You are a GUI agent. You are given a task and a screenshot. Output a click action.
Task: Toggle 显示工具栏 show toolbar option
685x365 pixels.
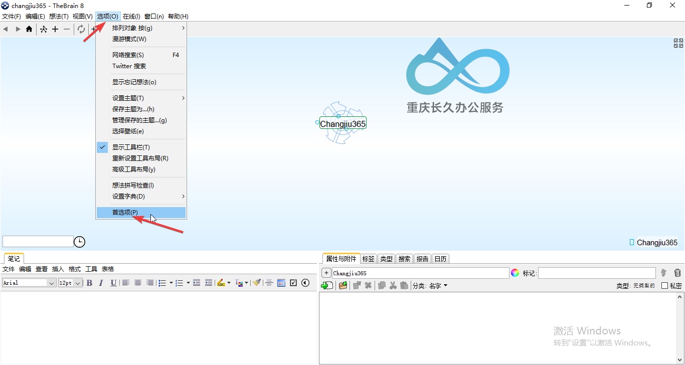click(141, 147)
